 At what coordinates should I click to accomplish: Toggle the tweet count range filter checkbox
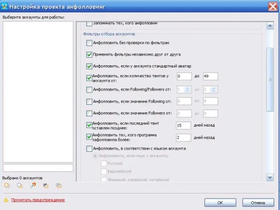[89, 78]
